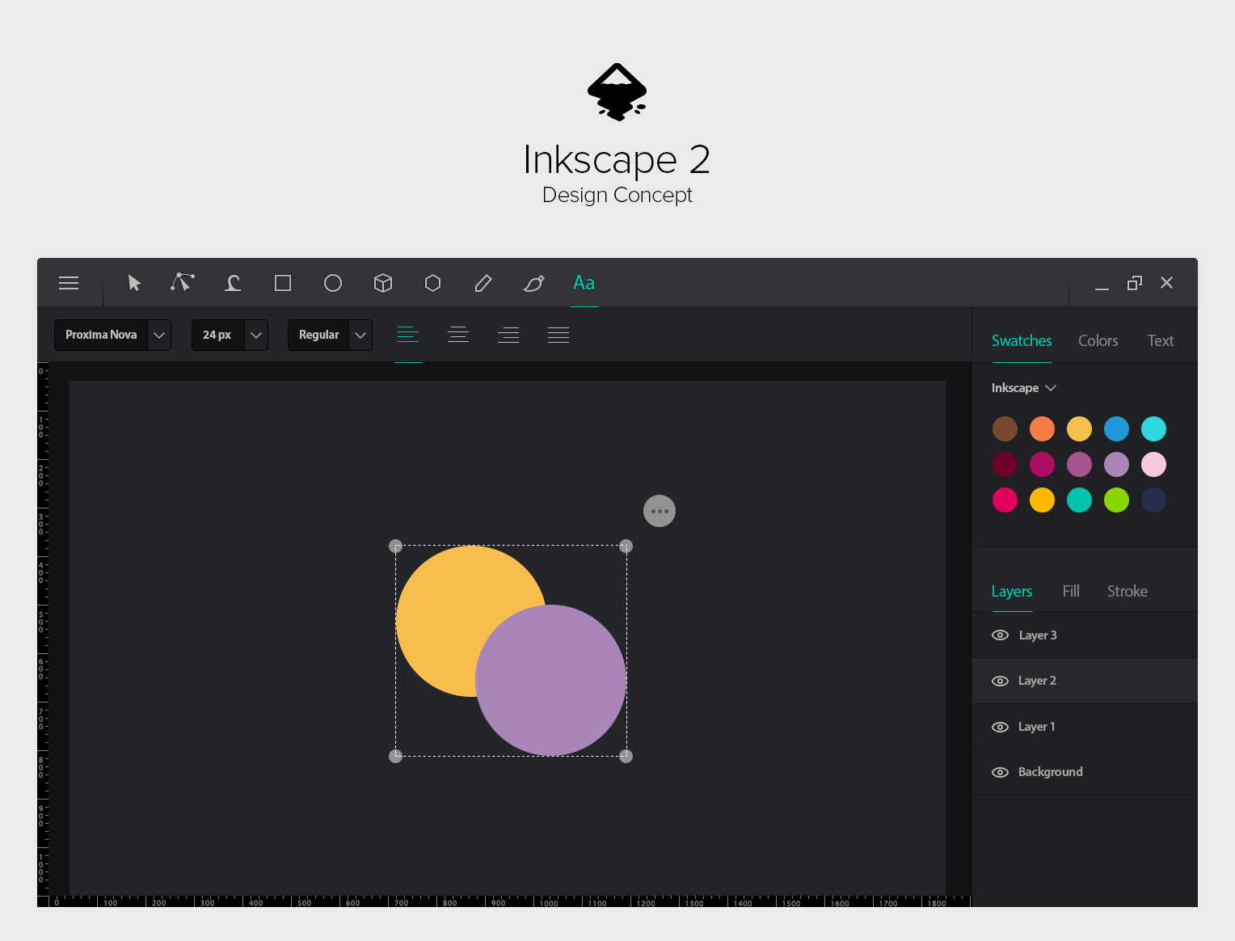Click the bottom-left selection handle
This screenshot has height=941, width=1235.
(x=395, y=756)
